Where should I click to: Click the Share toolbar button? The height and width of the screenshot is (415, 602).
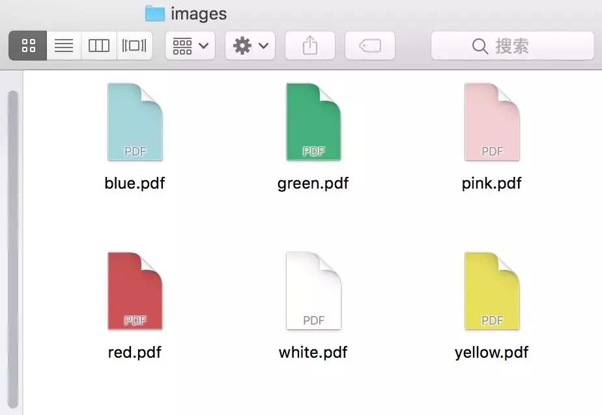tap(310, 46)
